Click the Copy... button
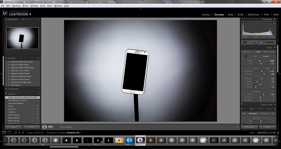This screenshot has width=281, height=149. [14, 127]
